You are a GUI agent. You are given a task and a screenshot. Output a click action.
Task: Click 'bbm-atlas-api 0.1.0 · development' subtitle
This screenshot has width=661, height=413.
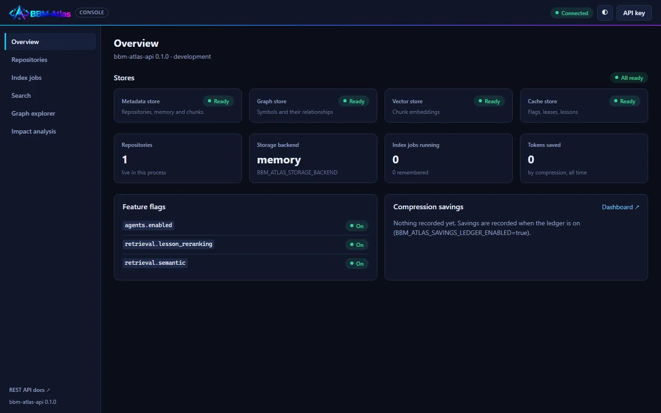(162, 56)
